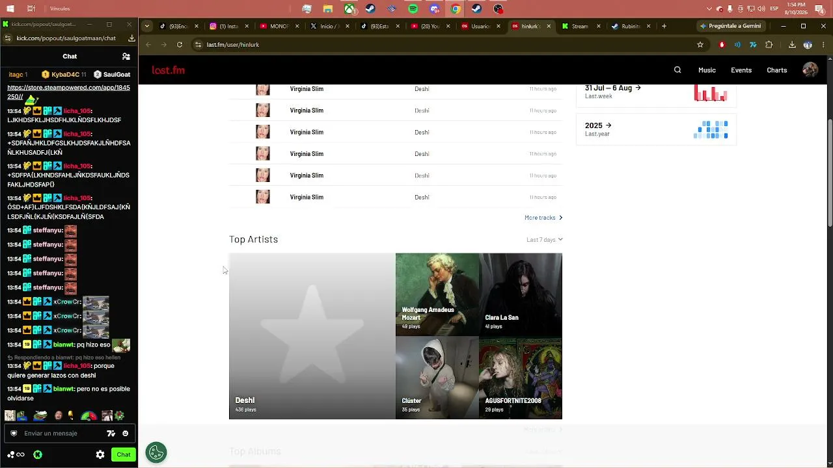Open the Chrome extensions puzzle icon

click(x=769, y=45)
